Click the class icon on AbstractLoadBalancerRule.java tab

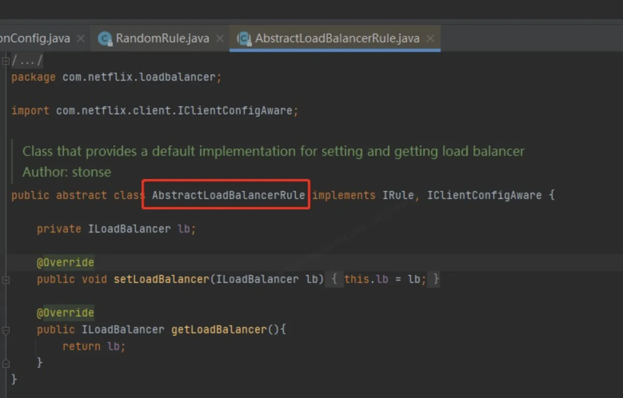244,39
